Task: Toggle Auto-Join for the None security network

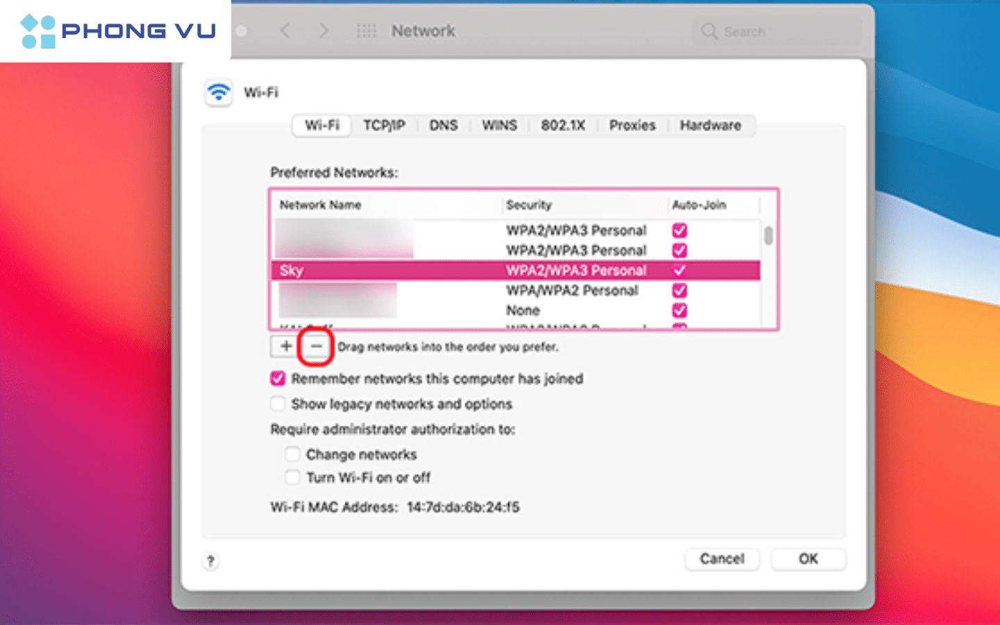Action: [679, 310]
